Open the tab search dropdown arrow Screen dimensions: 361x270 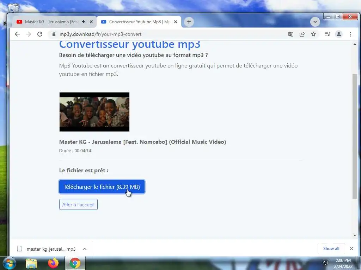315,22
